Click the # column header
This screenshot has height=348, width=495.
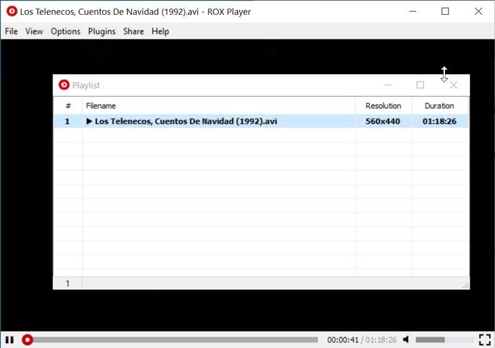[68, 106]
